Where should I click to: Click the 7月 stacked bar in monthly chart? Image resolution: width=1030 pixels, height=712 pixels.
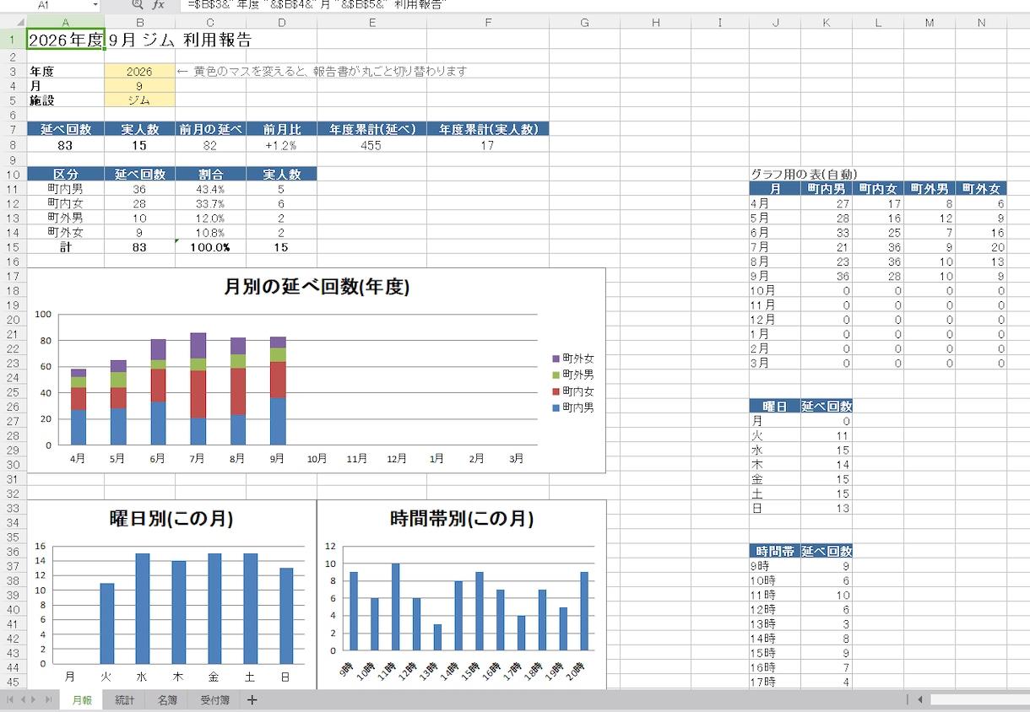tap(198, 388)
